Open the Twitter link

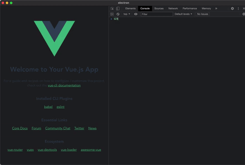[79, 128]
